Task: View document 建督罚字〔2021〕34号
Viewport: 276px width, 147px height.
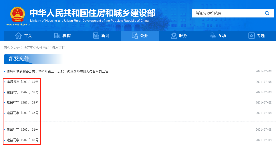Action: point(22,130)
